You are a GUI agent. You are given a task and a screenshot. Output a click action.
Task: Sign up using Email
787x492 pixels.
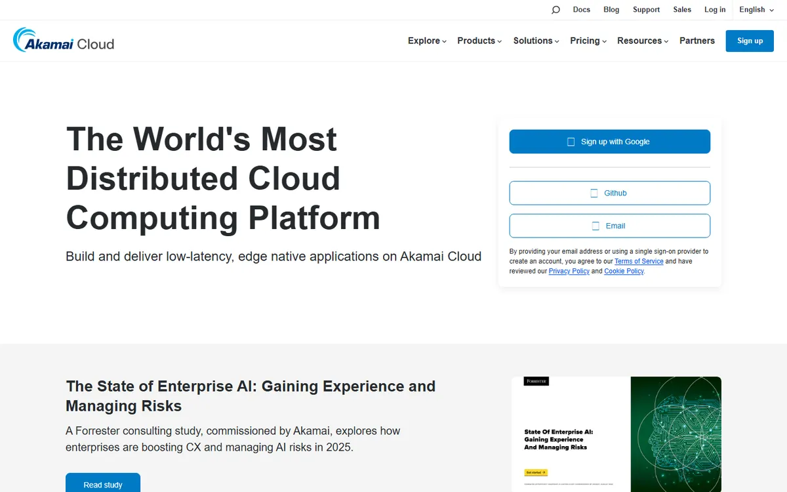click(610, 226)
